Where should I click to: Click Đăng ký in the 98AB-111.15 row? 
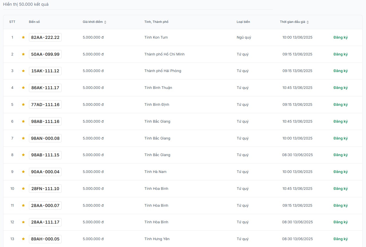click(341, 155)
